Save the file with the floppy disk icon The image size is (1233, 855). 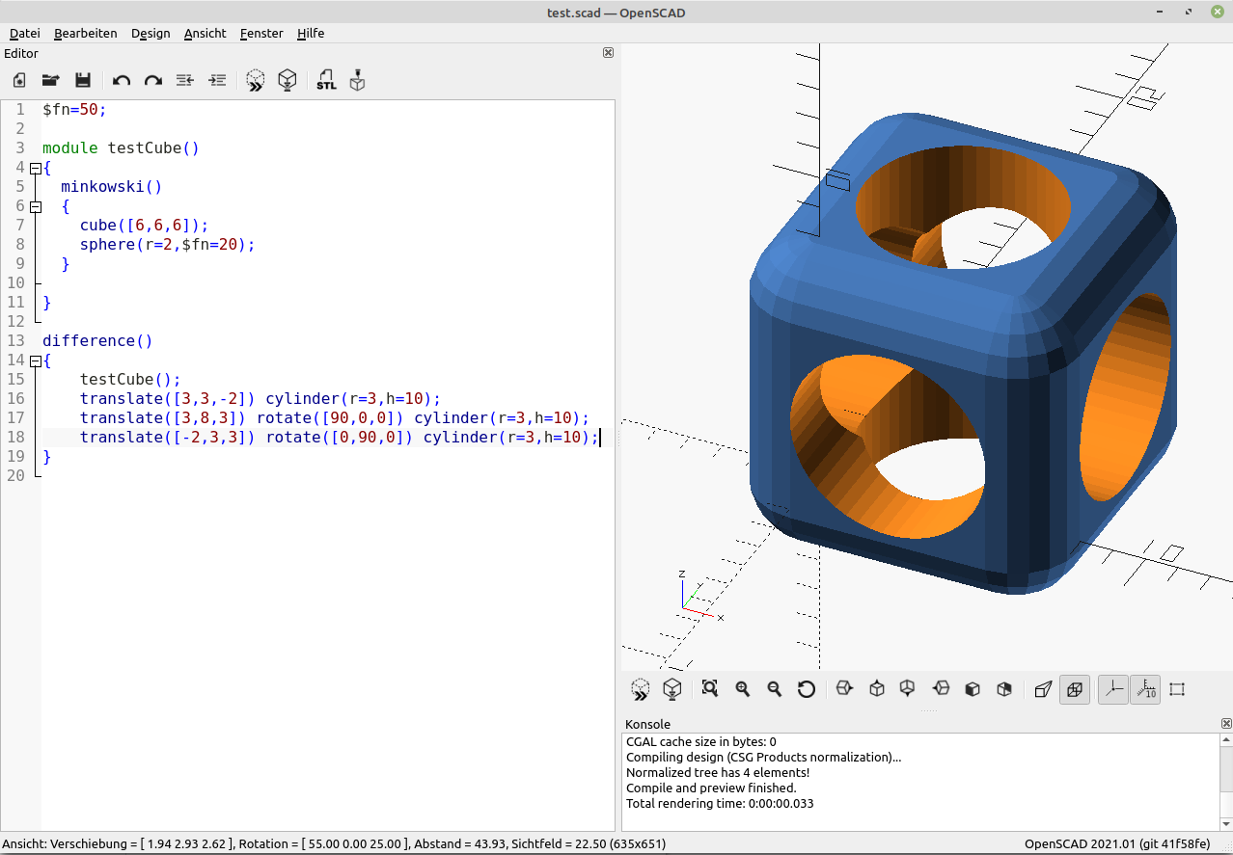tap(83, 81)
